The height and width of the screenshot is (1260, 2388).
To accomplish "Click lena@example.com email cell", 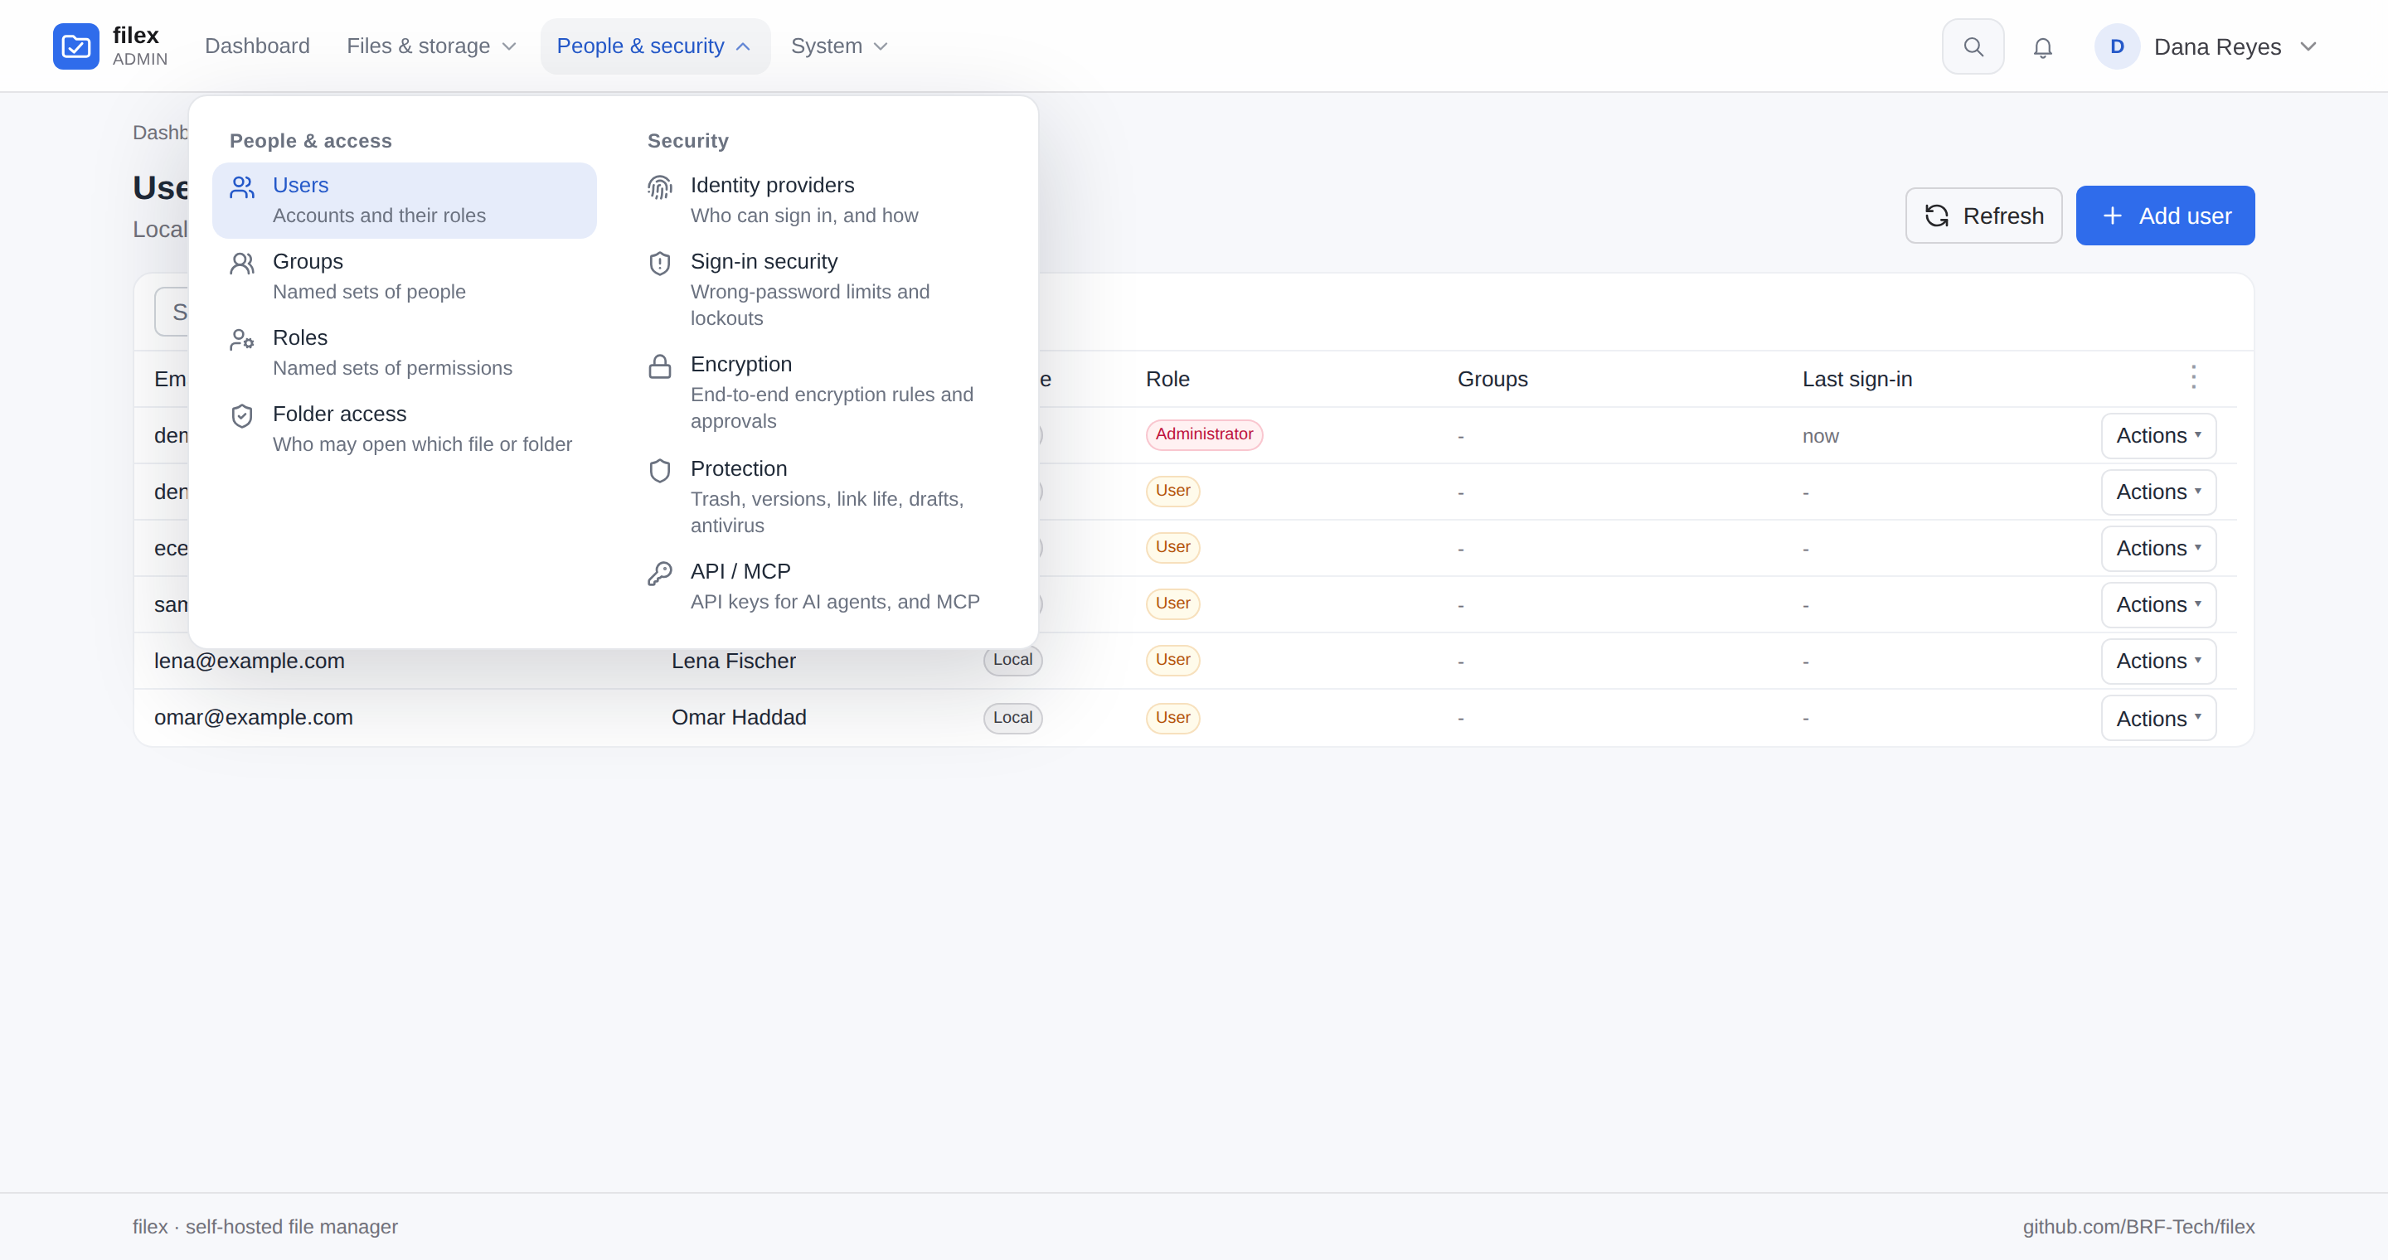I will (x=250, y=661).
